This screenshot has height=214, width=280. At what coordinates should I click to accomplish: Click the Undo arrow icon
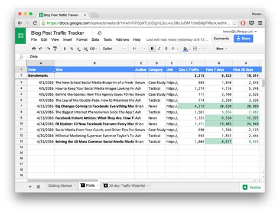click(41, 48)
